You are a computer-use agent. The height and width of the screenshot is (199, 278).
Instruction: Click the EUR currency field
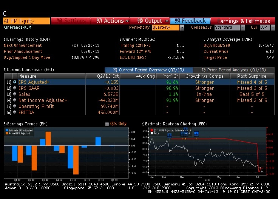pos(265,28)
